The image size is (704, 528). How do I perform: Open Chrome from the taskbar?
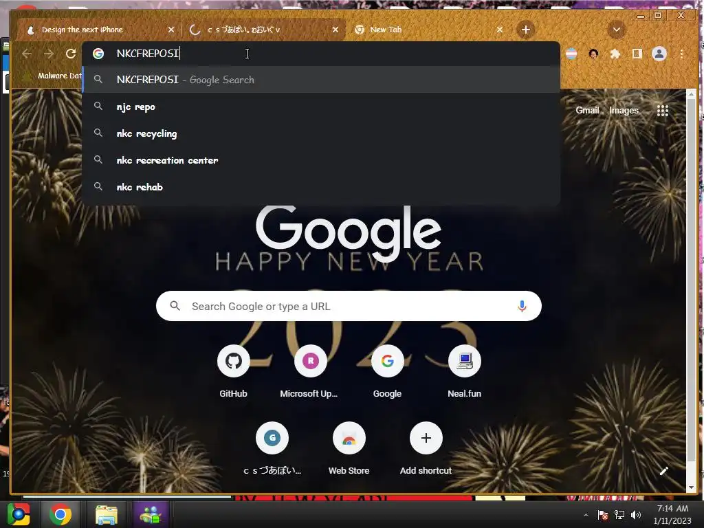point(60,514)
